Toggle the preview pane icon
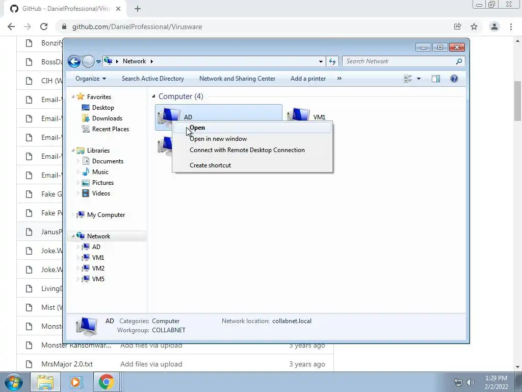The height and width of the screenshot is (392, 522). pos(436,79)
